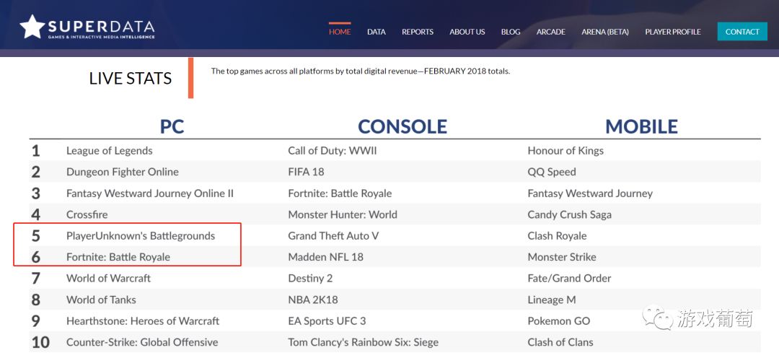Click rank number 10 in table
This screenshot has width=779, height=353.
tap(40, 342)
